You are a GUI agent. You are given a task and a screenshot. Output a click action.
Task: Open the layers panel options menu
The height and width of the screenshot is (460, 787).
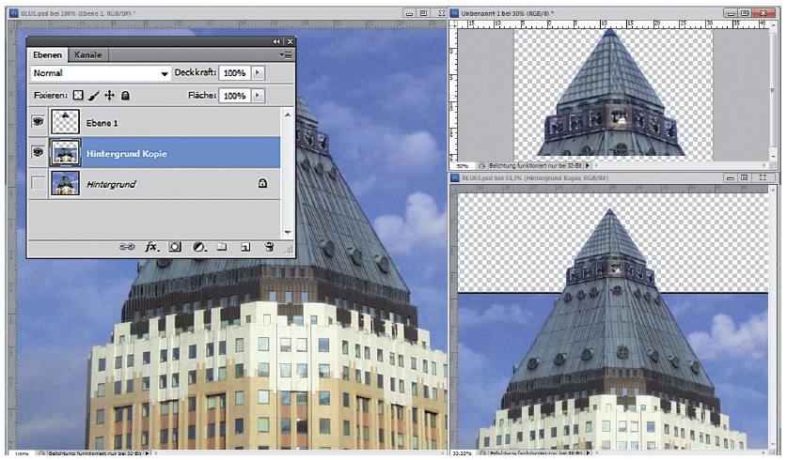click(x=286, y=54)
